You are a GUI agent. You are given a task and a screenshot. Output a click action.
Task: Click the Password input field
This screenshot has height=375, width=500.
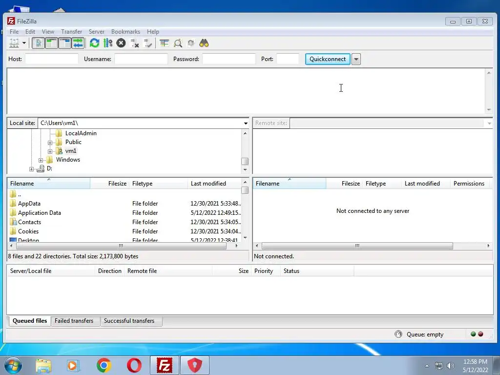[229, 59]
